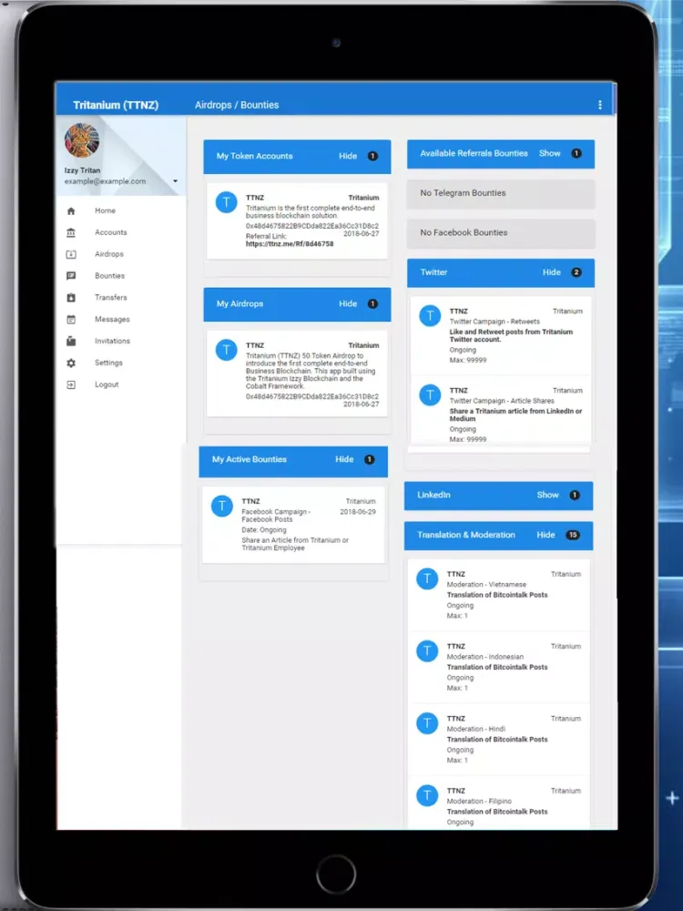Click the T avatar in My Airdrops card
Viewport: 683px width, 911px height.
coord(227,350)
